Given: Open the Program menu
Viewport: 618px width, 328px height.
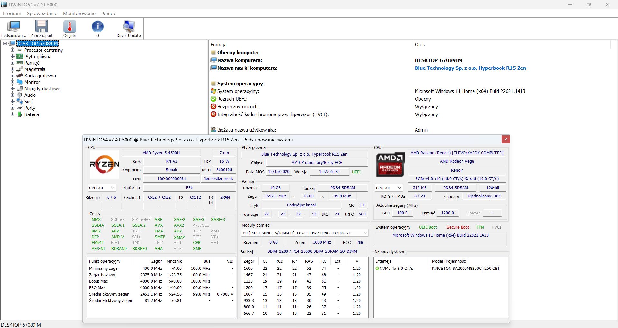Looking at the screenshot, I should (12, 14).
